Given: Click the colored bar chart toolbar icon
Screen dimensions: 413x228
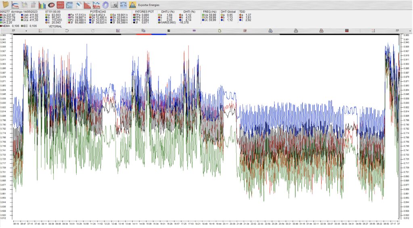Looking at the screenshot, I should tap(42, 5).
